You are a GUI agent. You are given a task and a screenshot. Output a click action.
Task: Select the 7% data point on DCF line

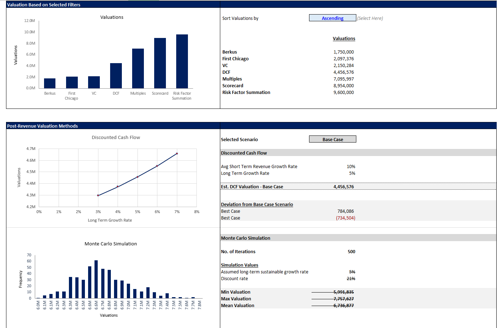click(177, 154)
